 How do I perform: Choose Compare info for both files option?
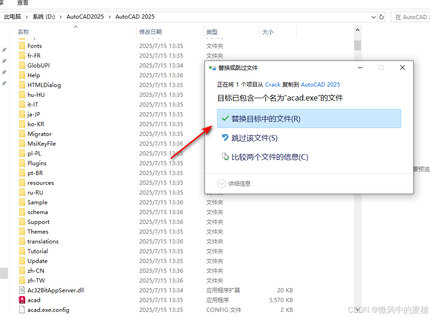[x=265, y=157]
